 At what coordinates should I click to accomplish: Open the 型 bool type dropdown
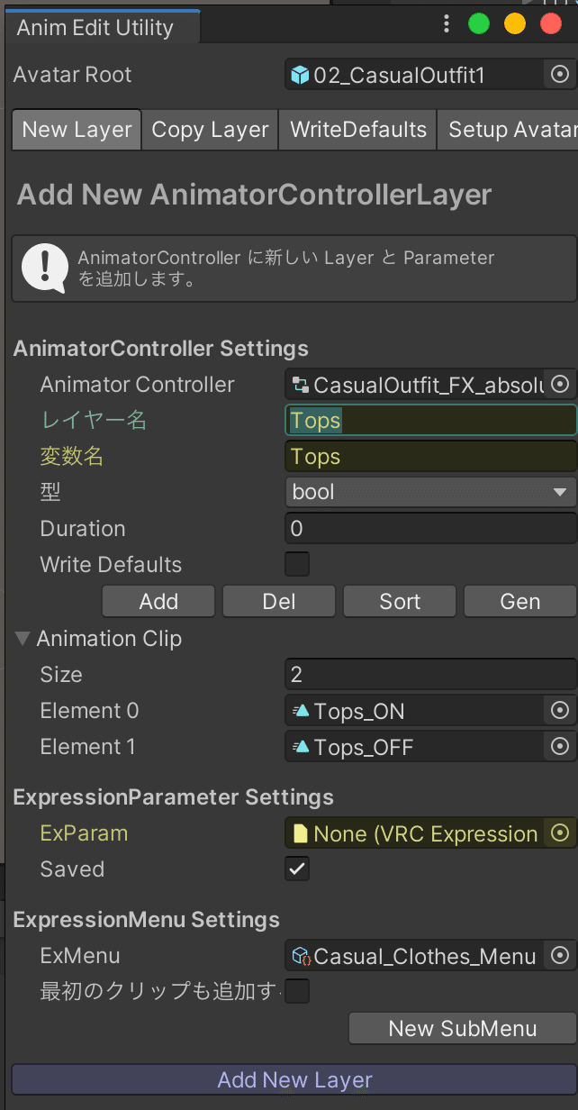coord(430,492)
